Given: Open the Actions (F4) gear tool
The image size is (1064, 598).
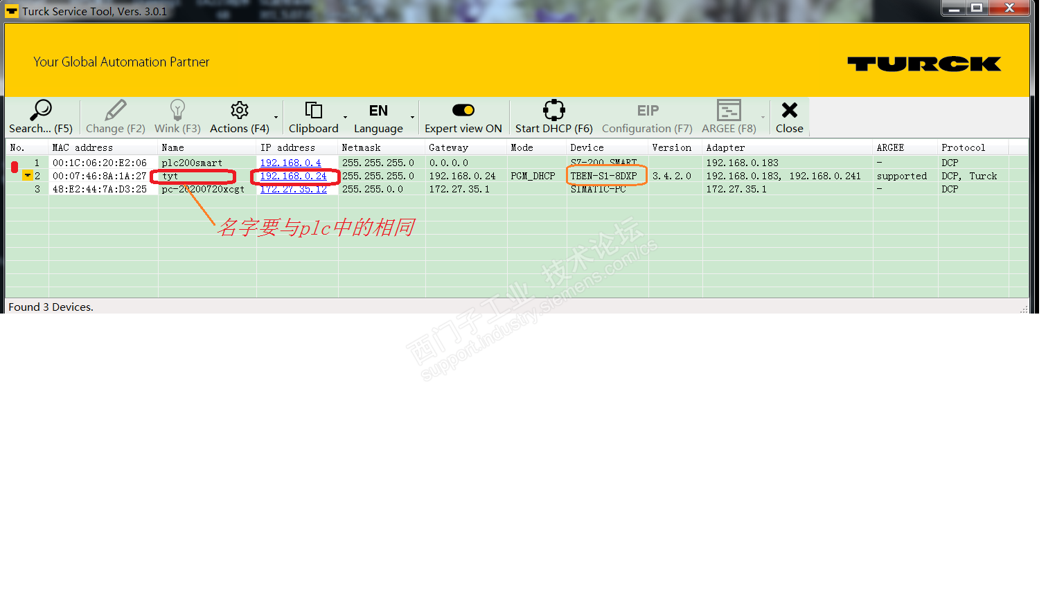Looking at the screenshot, I should click(x=240, y=116).
